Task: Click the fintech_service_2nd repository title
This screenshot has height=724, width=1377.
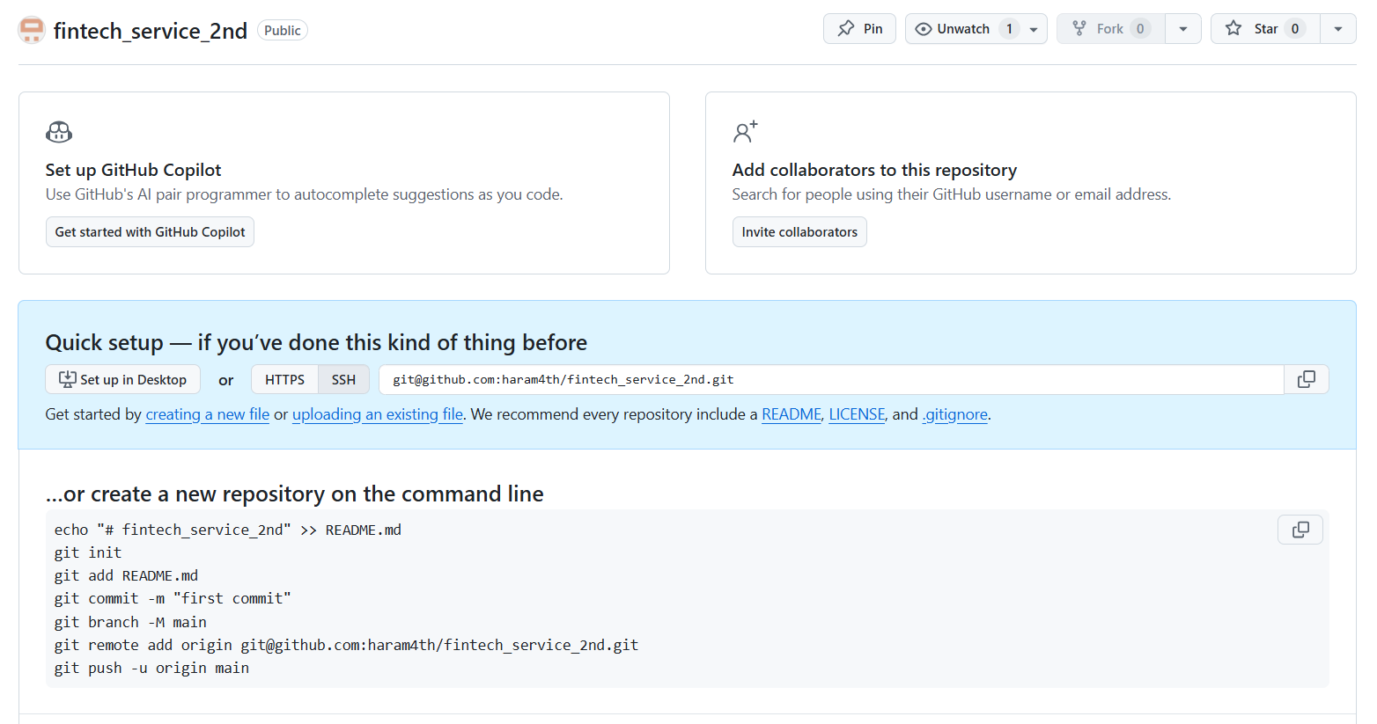Action: click(x=151, y=31)
